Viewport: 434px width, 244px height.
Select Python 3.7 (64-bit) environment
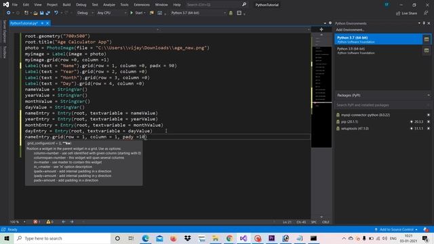pos(378,39)
